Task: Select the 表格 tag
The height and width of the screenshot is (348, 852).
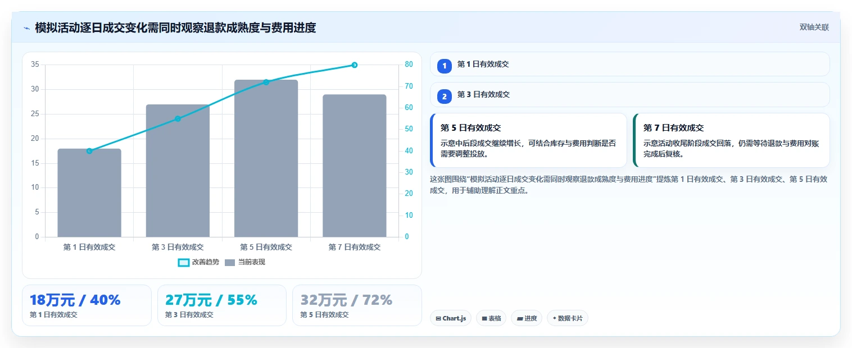Action: click(491, 318)
